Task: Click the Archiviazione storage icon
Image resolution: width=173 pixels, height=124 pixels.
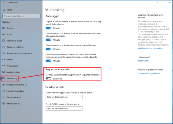Action: tap(4, 66)
